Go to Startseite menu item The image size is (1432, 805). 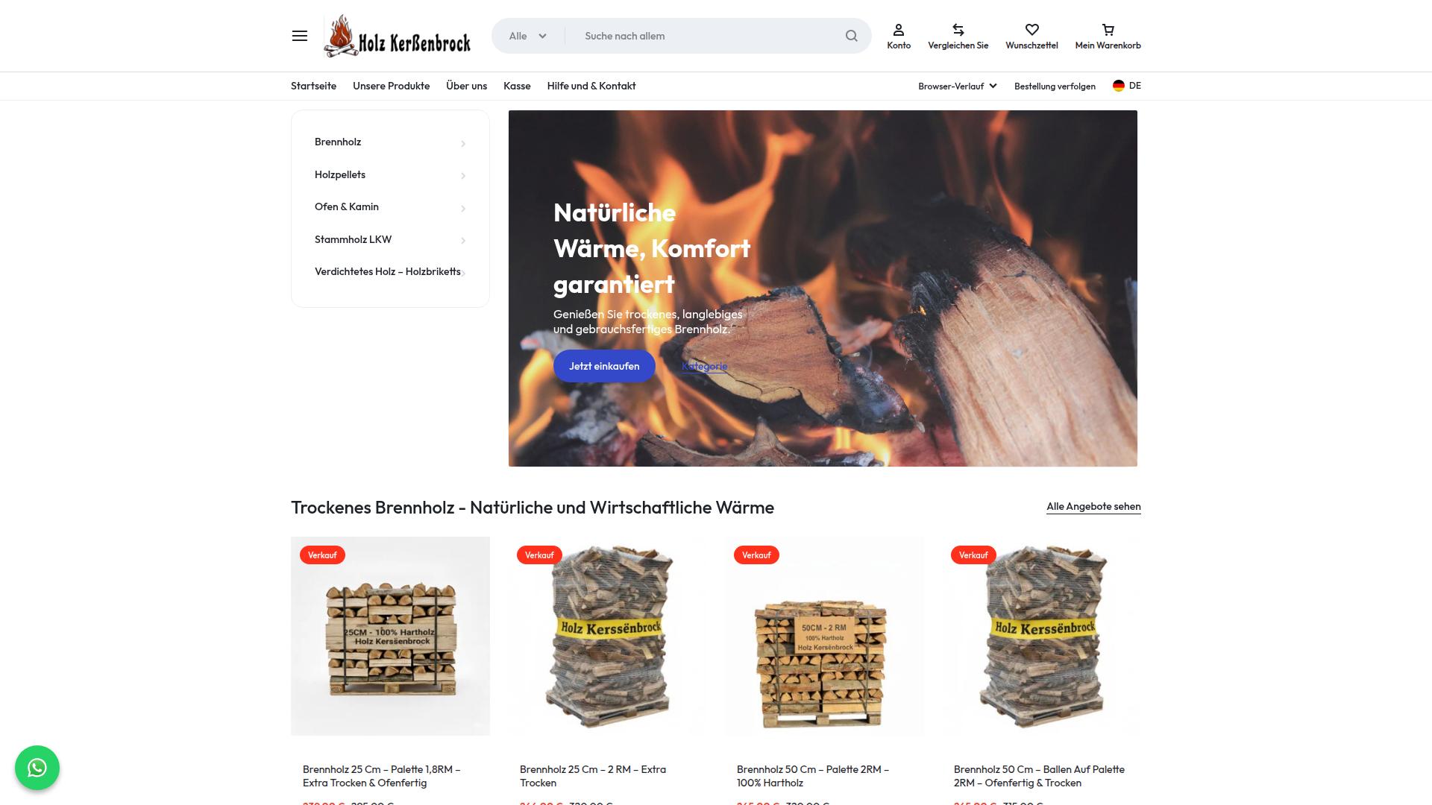click(313, 86)
